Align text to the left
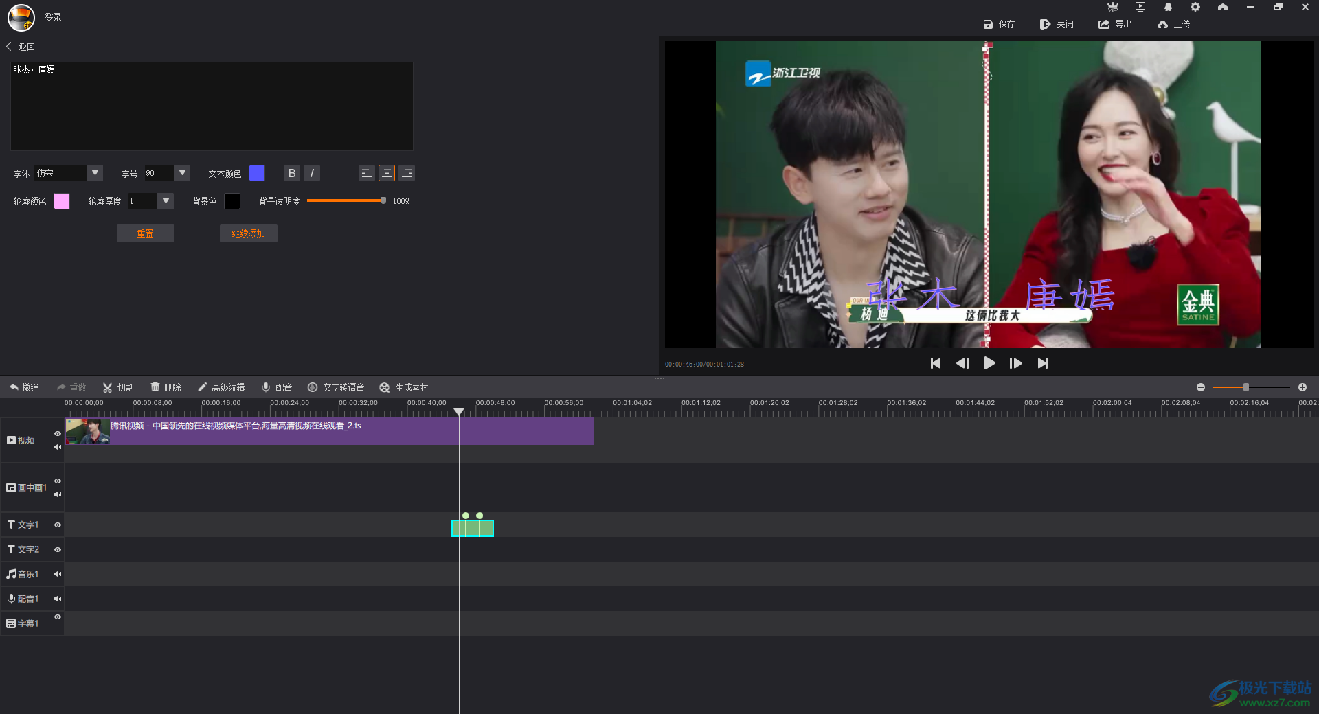Image resolution: width=1319 pixels, height=714 pixels. click(367, 173)
